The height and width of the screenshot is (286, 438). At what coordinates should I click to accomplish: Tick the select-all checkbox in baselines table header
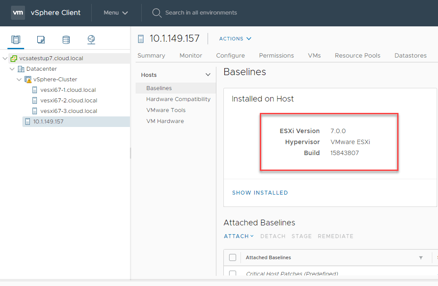[233, 257]
